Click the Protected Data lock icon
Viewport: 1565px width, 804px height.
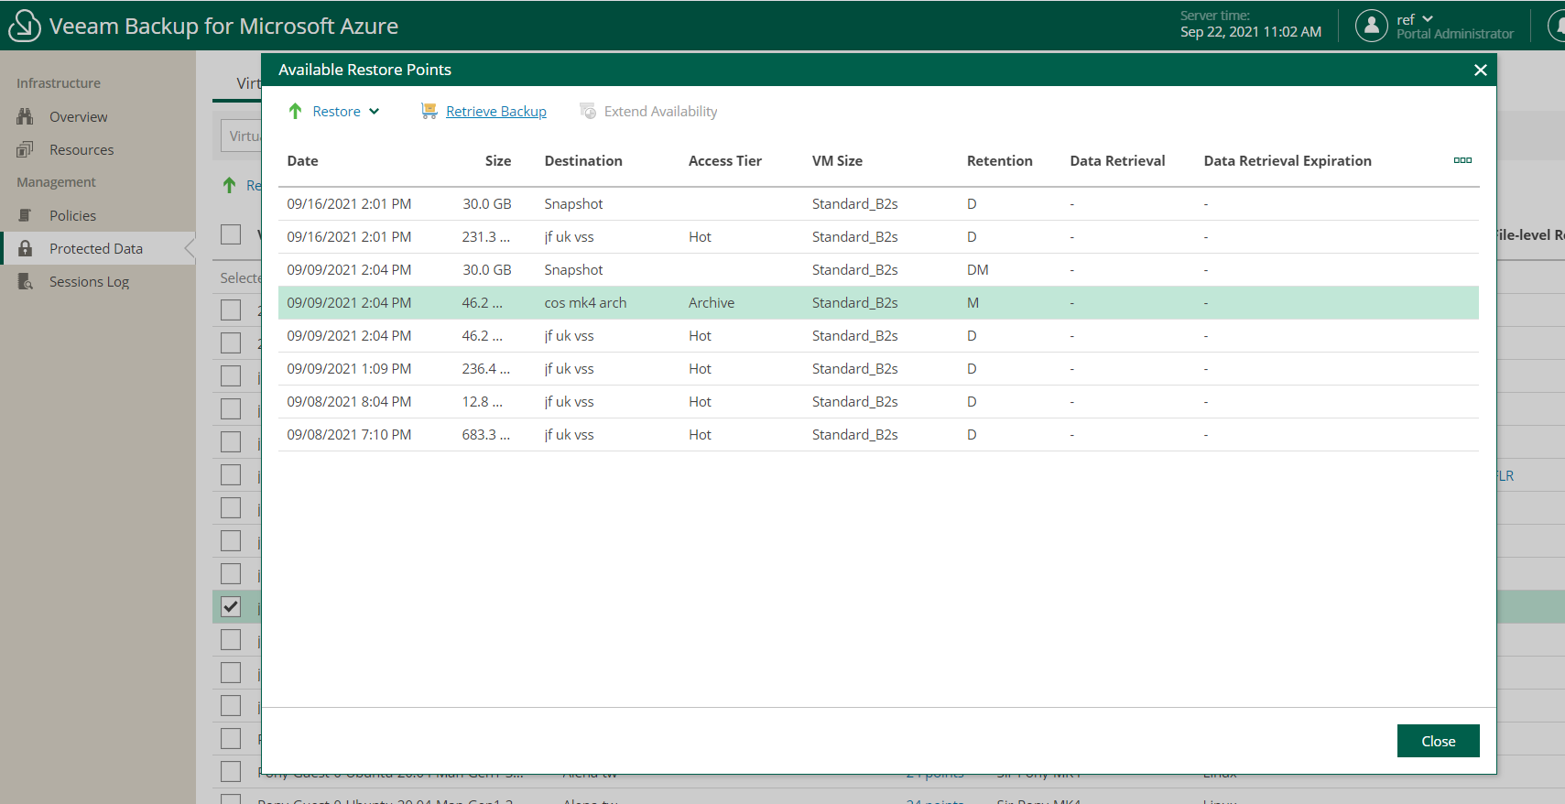pyautogui.click(x=26, y=248)
